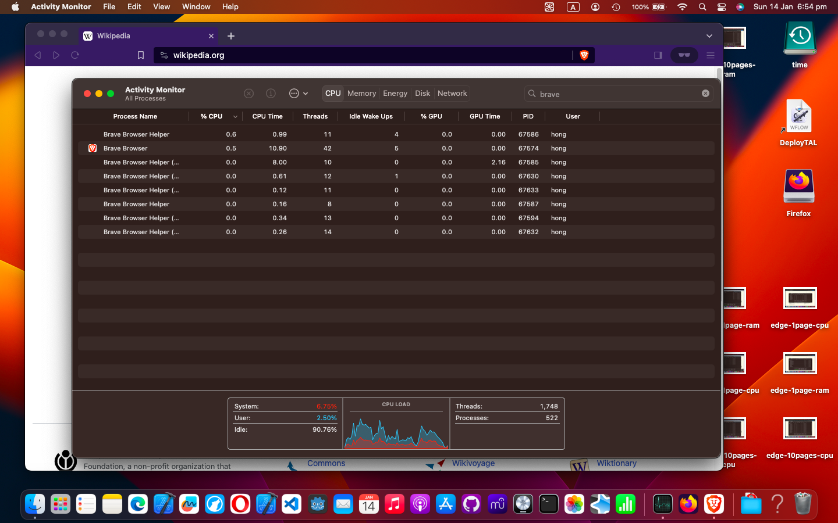
Task: Clear the search field with the X icon
Action: [x=705, y=93]
